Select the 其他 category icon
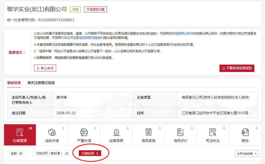The image size is (265, 164). point(245,132)
